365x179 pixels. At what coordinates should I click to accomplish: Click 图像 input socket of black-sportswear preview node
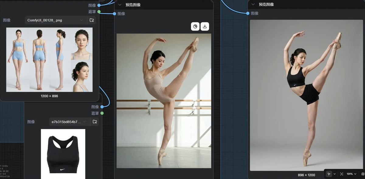coord(248,13)
